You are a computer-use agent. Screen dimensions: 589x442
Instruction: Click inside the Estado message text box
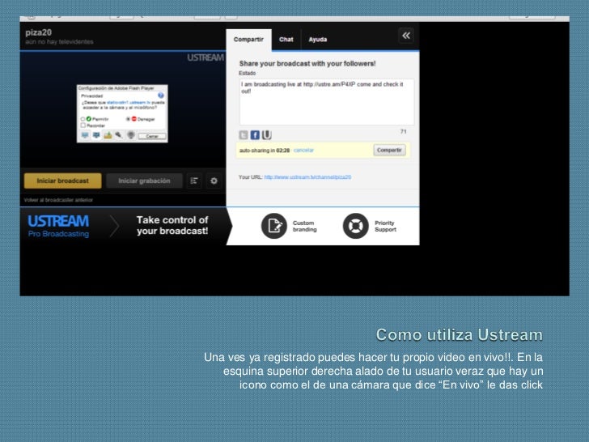(x=327, y=102)
